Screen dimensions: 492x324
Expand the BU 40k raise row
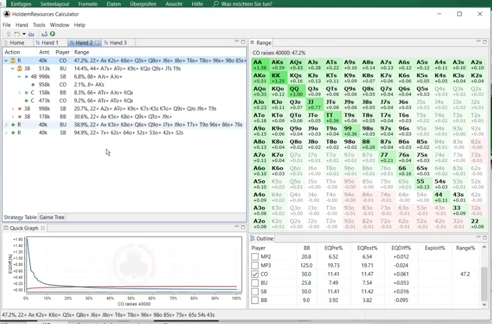6,125
